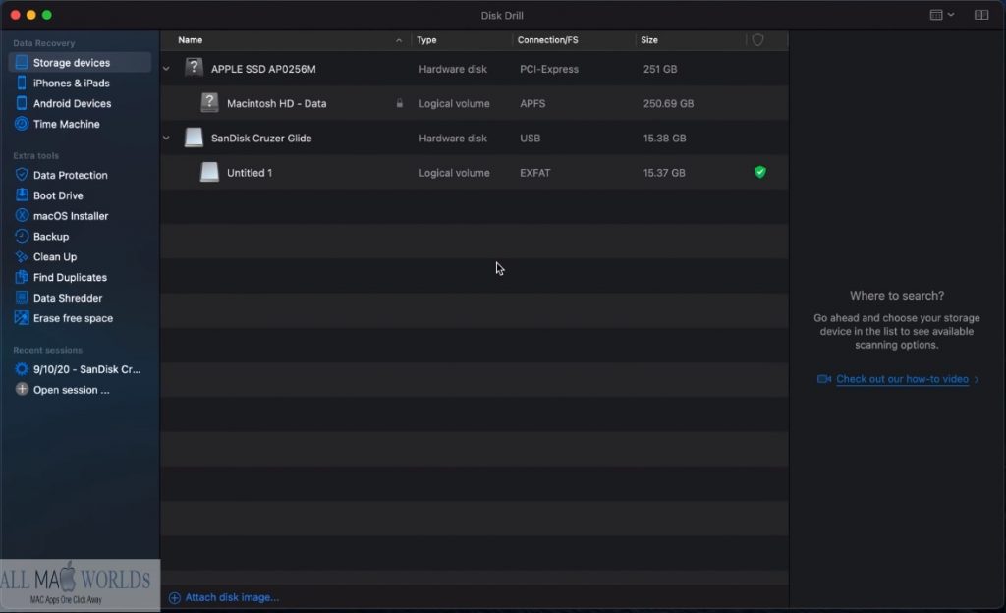Image resolution: width=1006 pixels, height=613 pixels.
Task: Sort by Name column header
Action: click(190, 39)
